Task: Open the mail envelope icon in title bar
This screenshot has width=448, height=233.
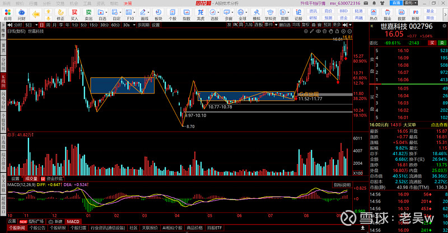Action: pos(366,3)
